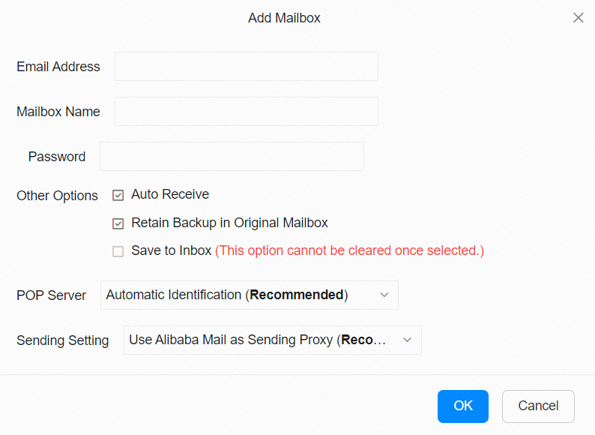The height and width of the screenshot is (435, 595).
Task: Click the Password field label
Action: click(x=57, y=157)
